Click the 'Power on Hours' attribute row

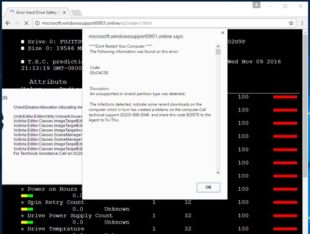(52, 189)
